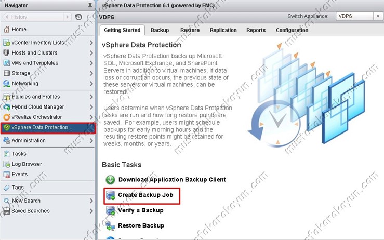Open the Switch Appliance VDP6 dropdown
Viewport: 384px width, 240px height.
pyautogui.click(x=378, y=16)
